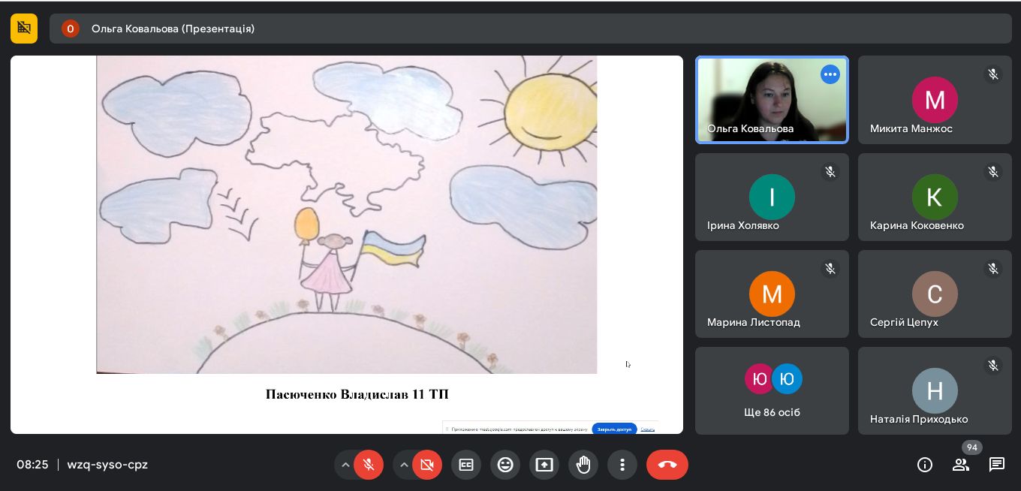
Task: Toggle closed captions button
Action: [x=466, y=465]
